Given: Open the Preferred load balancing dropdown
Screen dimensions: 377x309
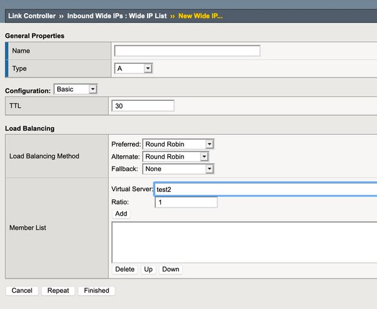Looking at the screenshot, I should pos(178,144).
